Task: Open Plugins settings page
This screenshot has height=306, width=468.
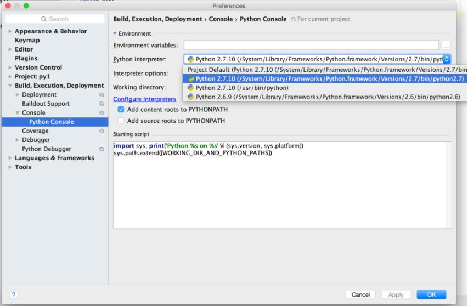Action: pos(26,59)
